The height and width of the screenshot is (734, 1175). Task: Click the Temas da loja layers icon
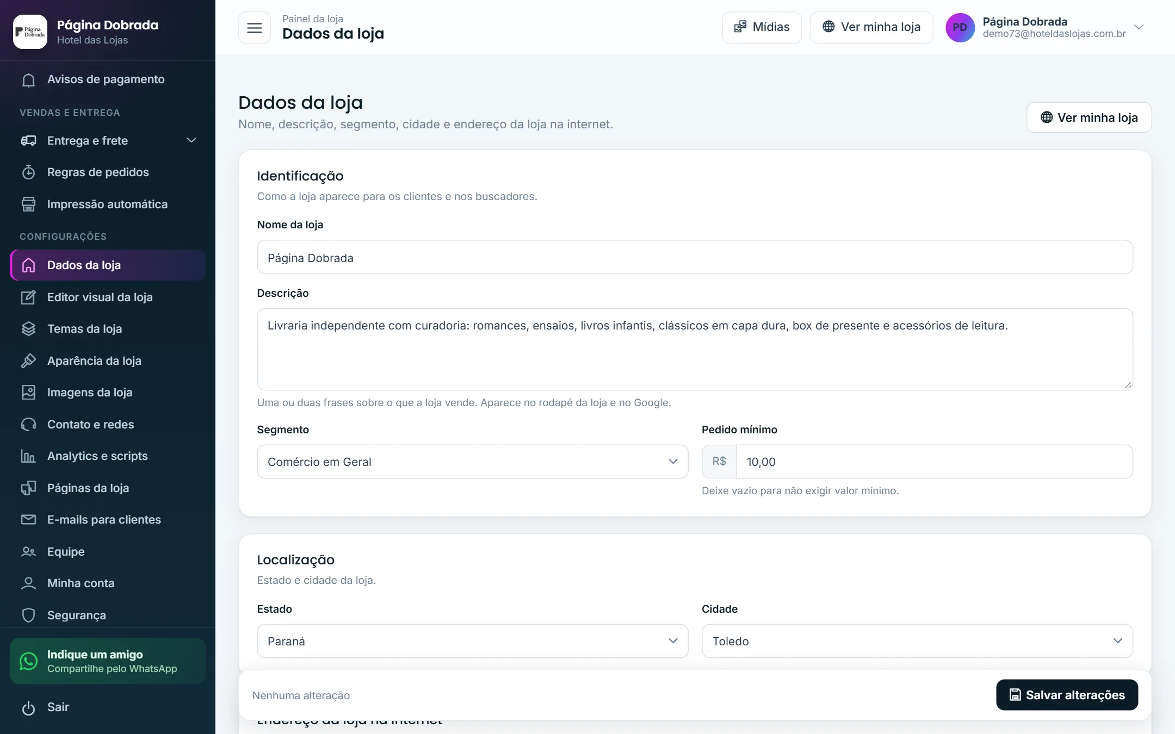click(x=28, y=329)
